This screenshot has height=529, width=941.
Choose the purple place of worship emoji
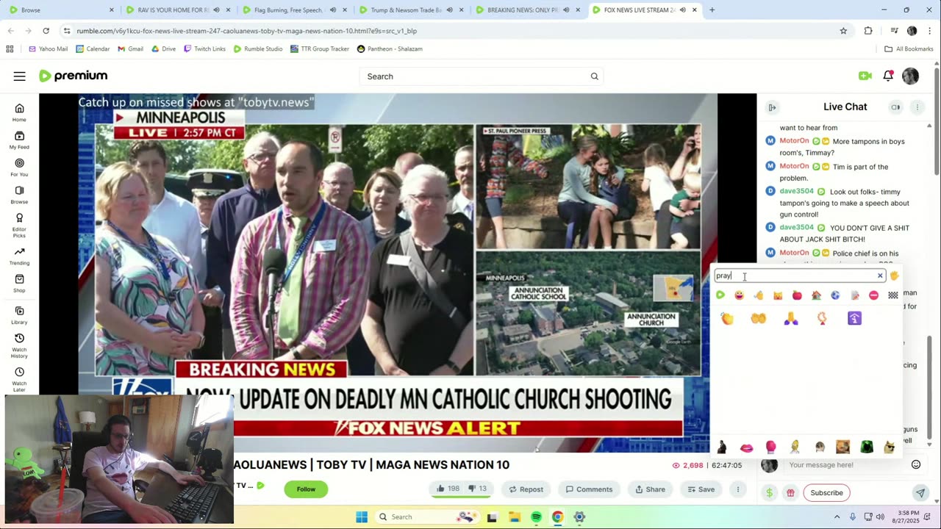pos(854,318)
